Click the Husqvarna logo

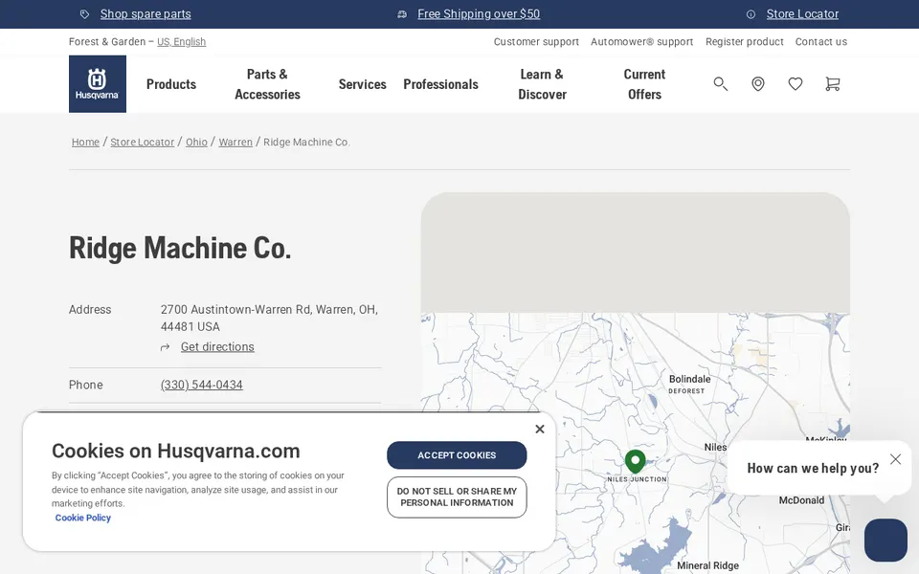98,84
